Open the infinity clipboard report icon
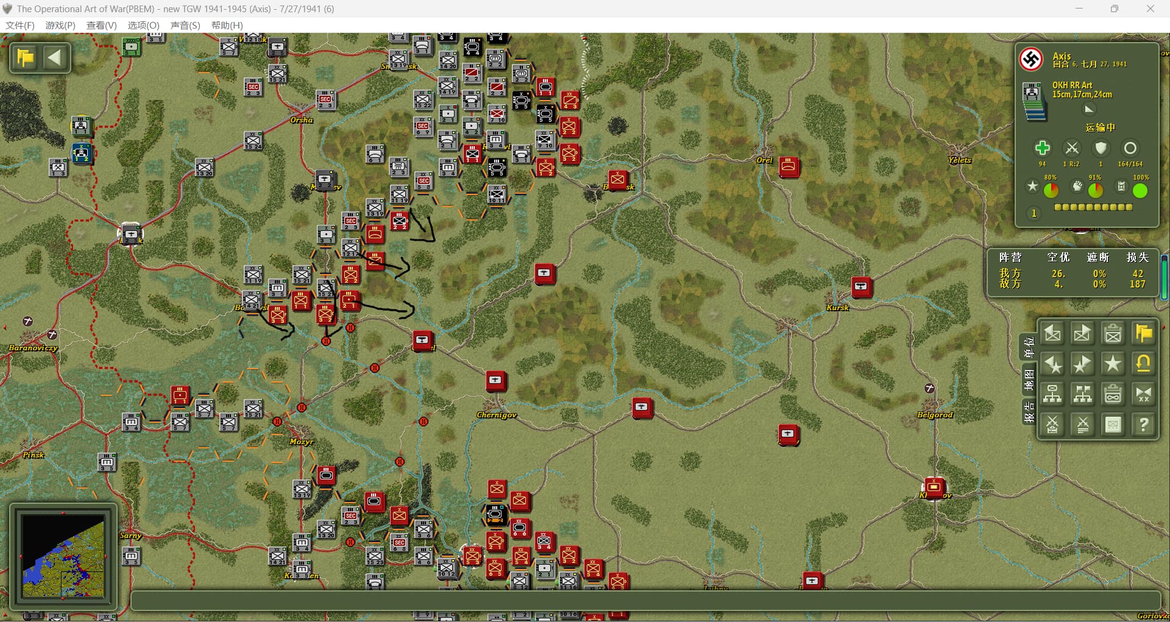 (1113, 394)
